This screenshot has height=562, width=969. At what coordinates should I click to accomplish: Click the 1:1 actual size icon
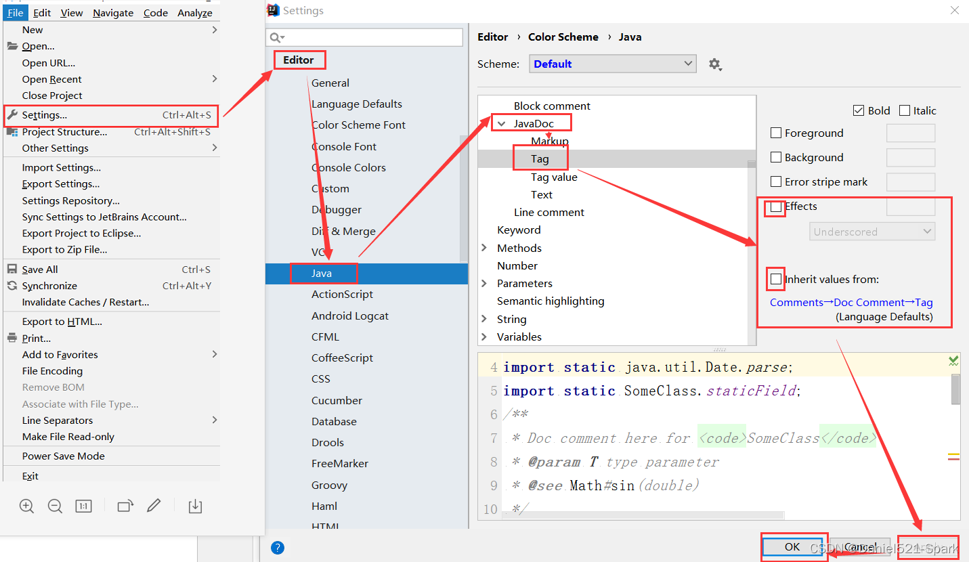click(83, 506)
